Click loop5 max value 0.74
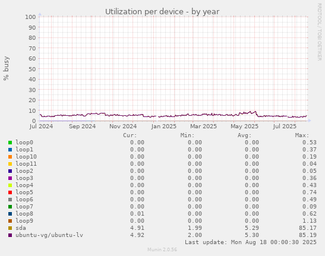This screenshot has width=325, height=256. tap(310, 192)
